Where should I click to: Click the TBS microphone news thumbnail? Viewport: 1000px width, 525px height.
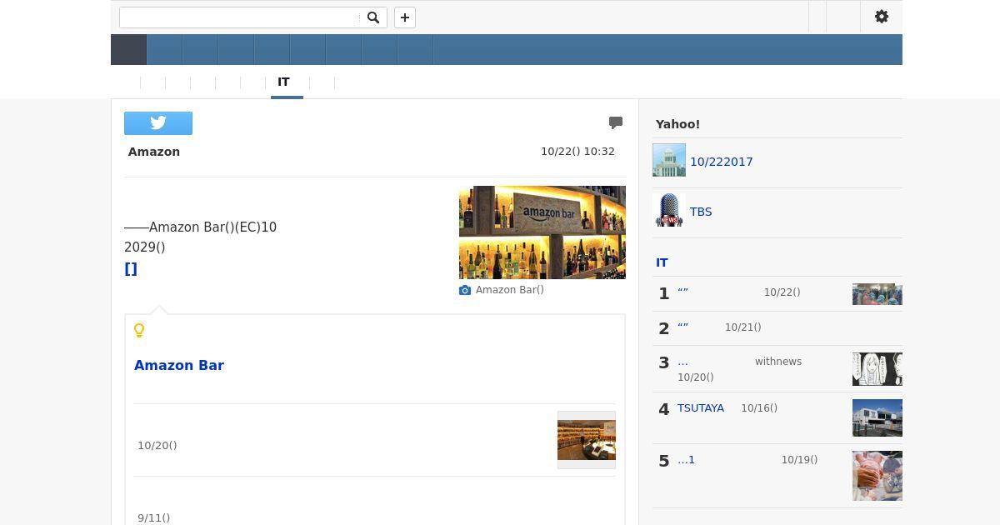(669, 210)
